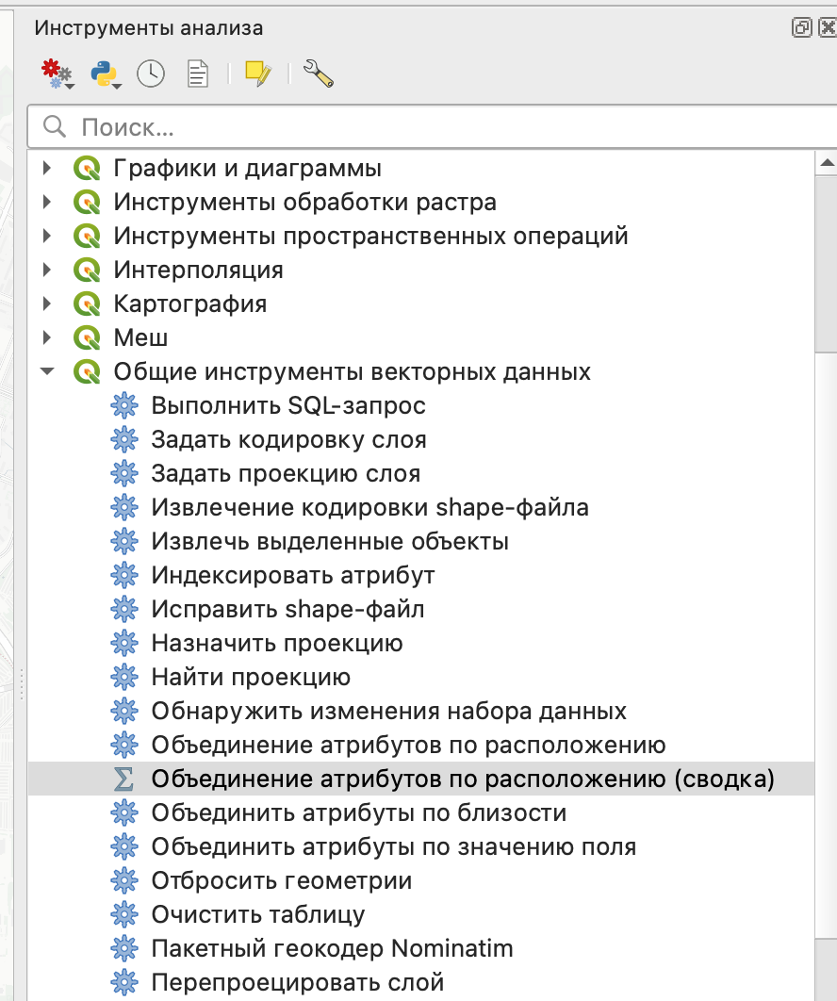
Task: Open Пакетный геокодер Nominatim tool
Action: [x=332, y=948]
